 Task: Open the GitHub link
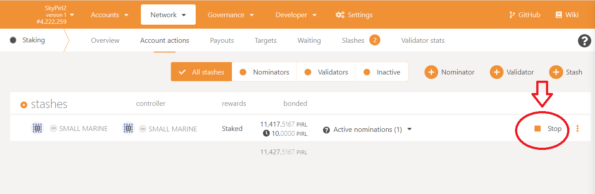pyautogui.click(x=524, y=15)
